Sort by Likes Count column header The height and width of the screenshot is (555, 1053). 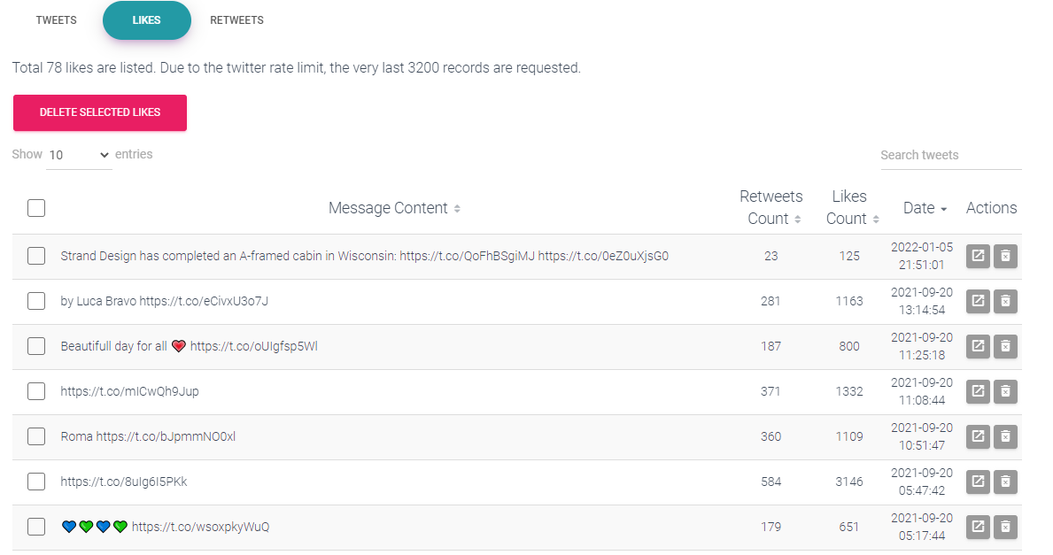point(849,208)
